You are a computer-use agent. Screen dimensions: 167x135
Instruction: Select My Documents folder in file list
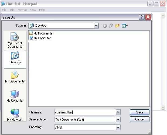(41, 33)
